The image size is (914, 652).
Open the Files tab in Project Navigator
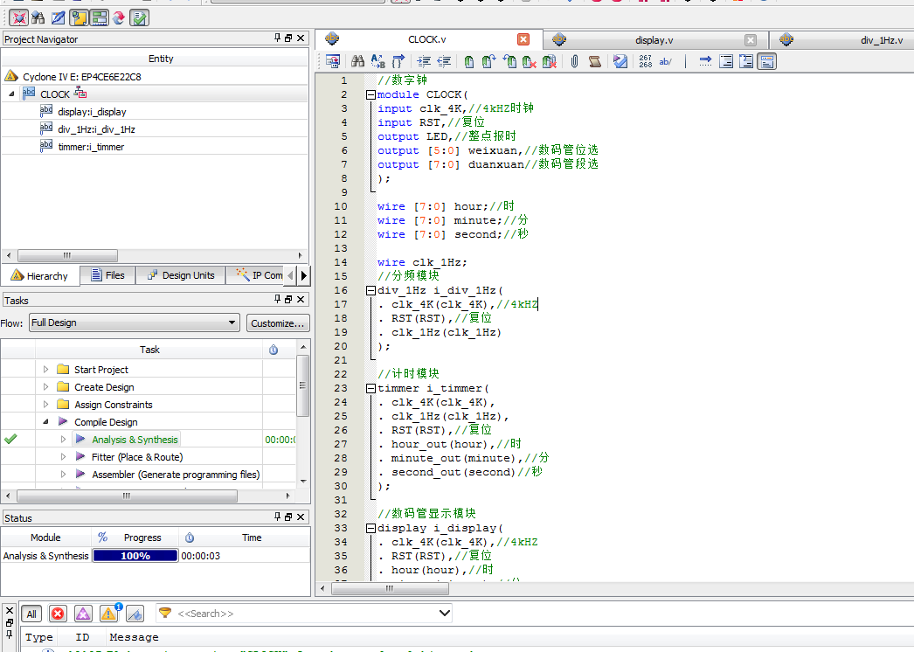[107, 275]
